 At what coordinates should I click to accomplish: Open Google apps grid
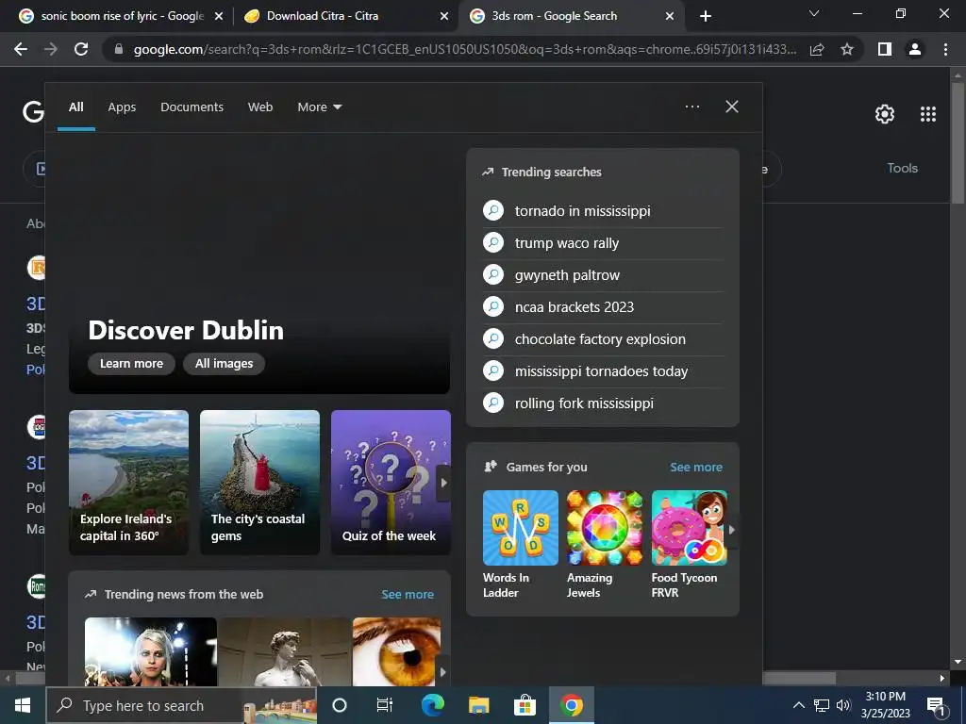tap(928, 114)
